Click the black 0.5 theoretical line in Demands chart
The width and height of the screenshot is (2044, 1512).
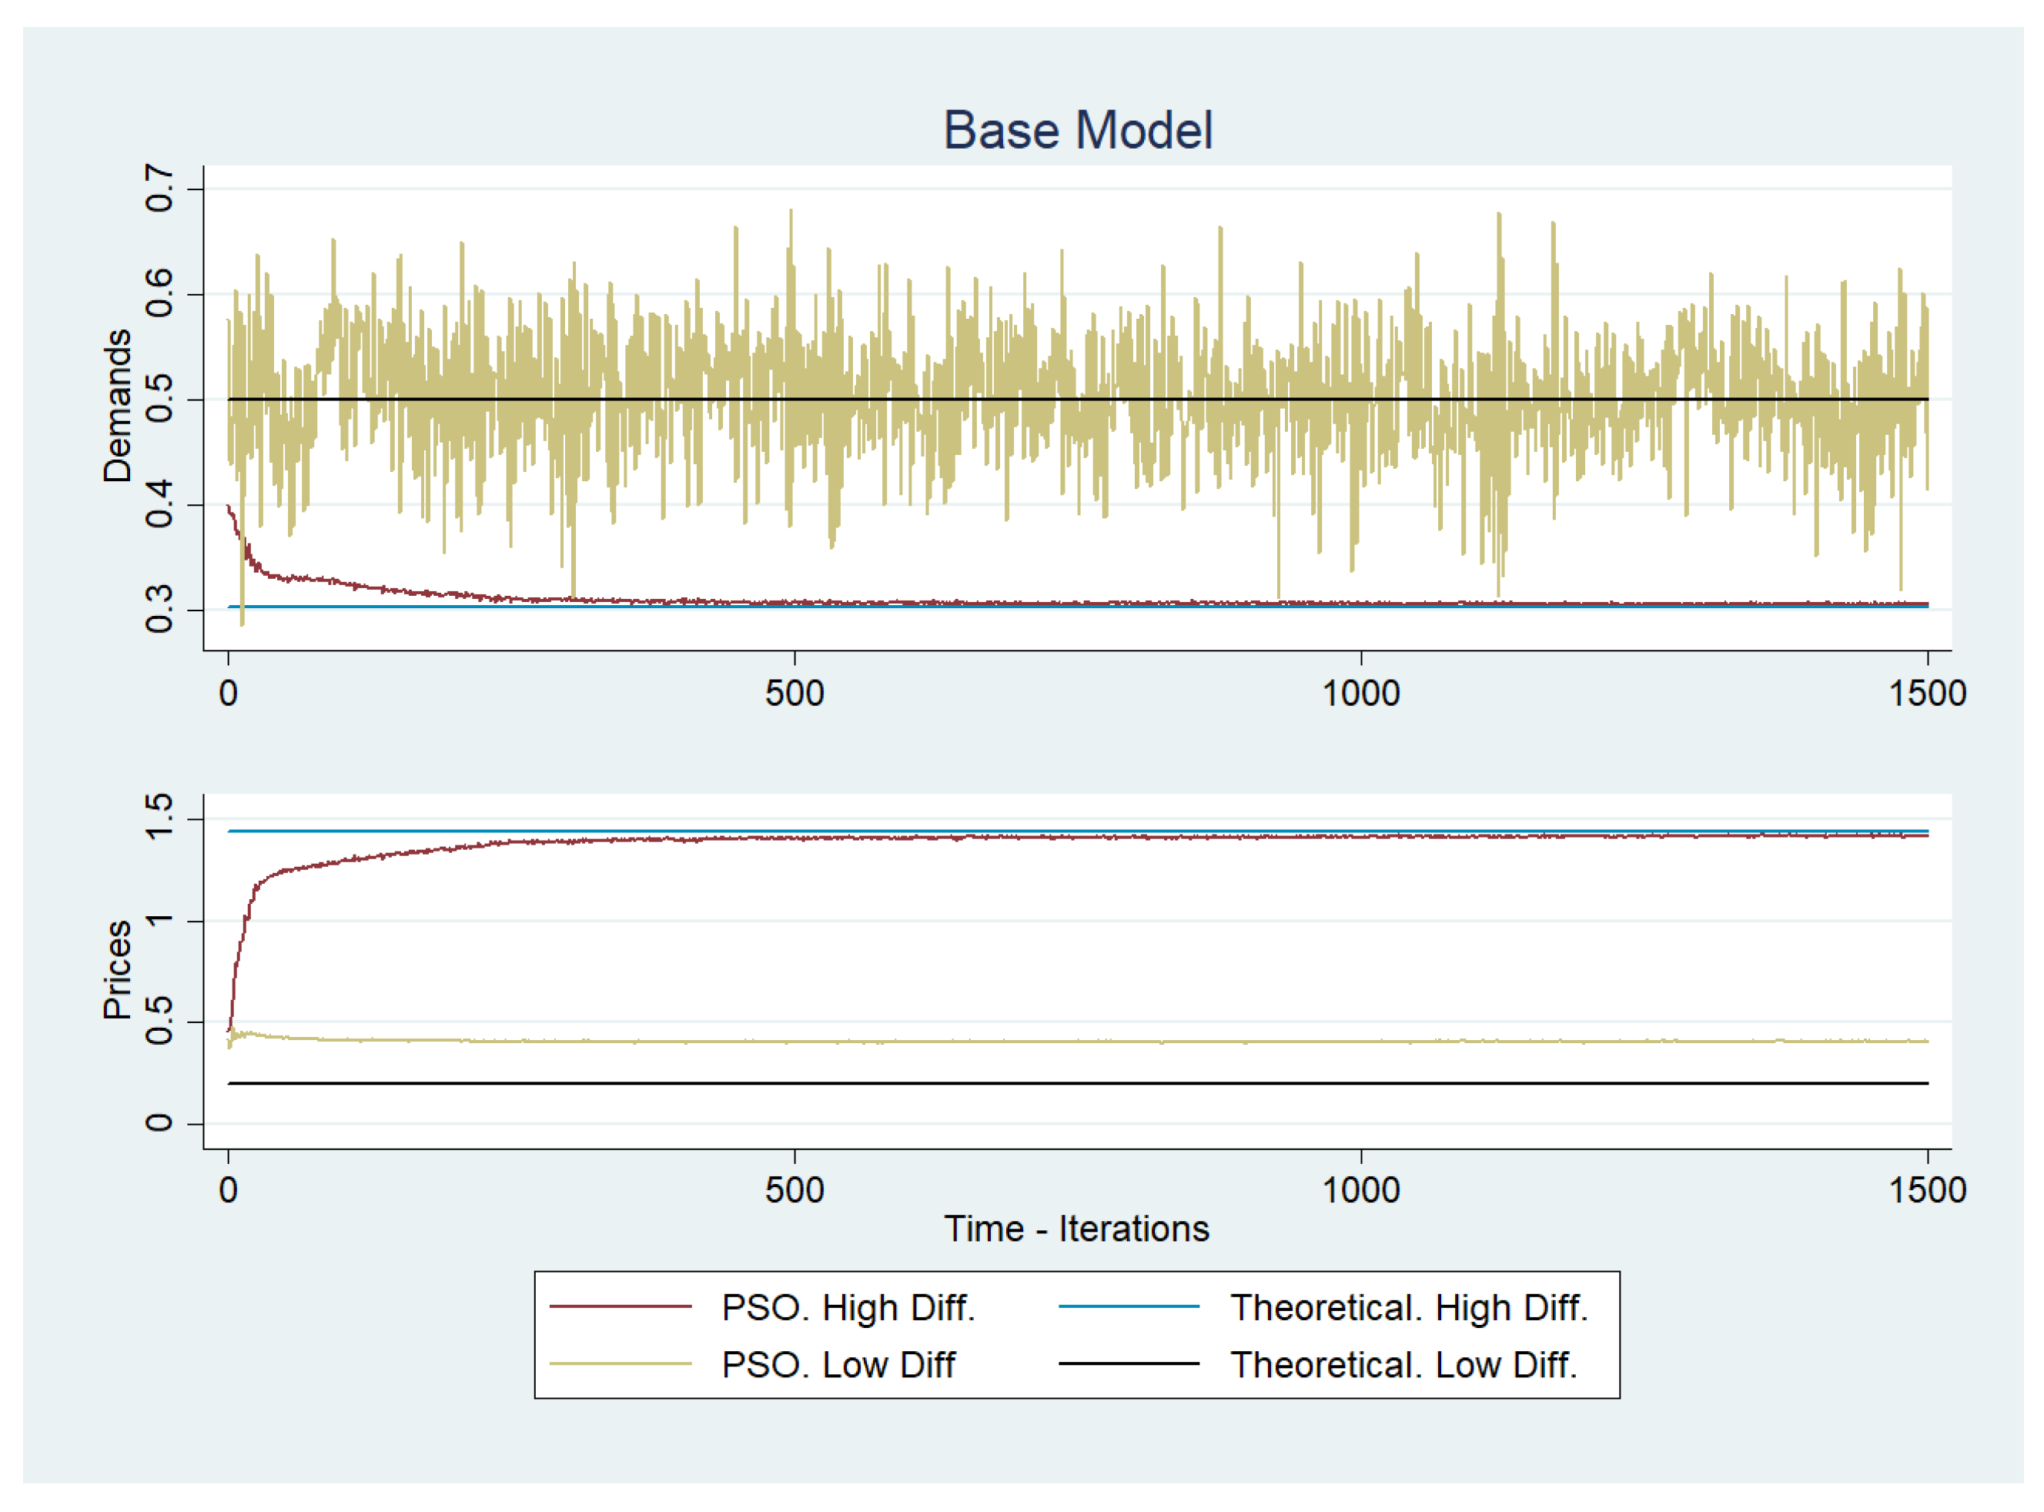[x=1077, y=399]
